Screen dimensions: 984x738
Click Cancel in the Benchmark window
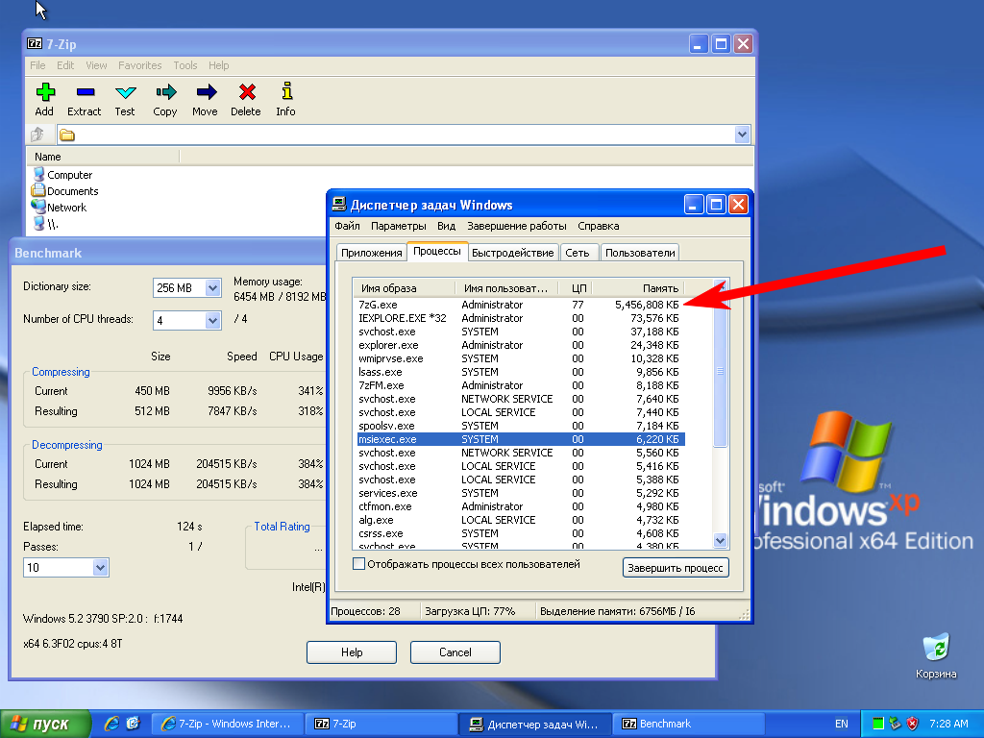455,652
